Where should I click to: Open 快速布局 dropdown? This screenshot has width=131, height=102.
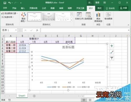[8, 17]
